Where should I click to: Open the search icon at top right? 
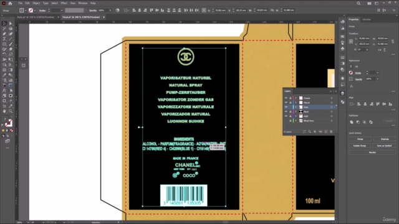tap(358, 3)
